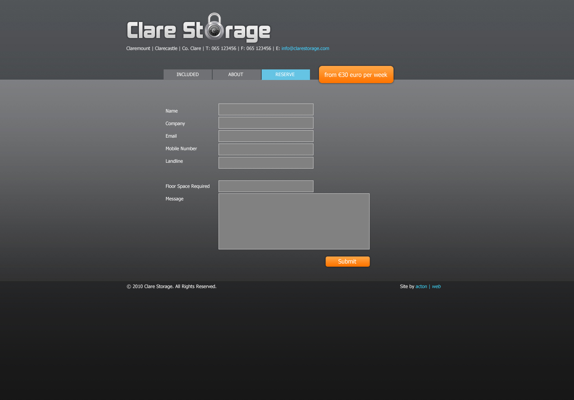Screen dimensions: 574x400
Task: Click the 'Landline' label text
Action: (x=174, y=161)
